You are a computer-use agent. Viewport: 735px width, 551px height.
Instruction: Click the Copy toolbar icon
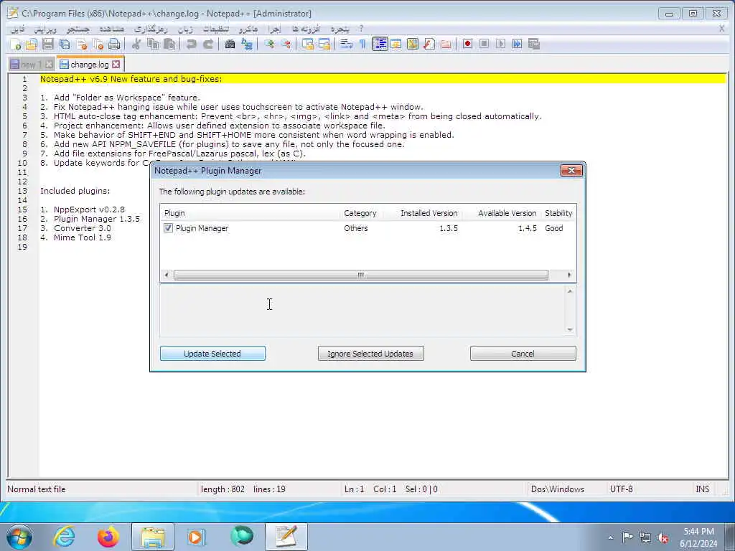[x=153, y=44]
